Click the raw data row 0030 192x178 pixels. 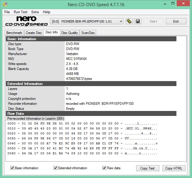click(82, 138)
